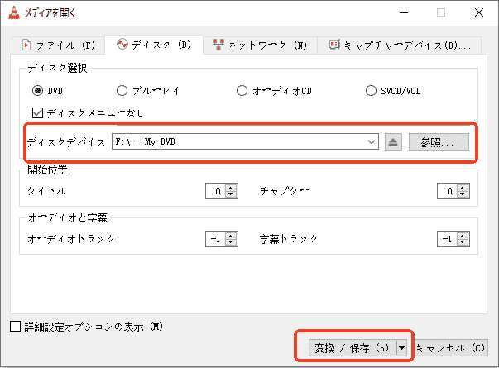Click the チャプター number input field
The height and width of the screenshot is (368, 499).
448,191
